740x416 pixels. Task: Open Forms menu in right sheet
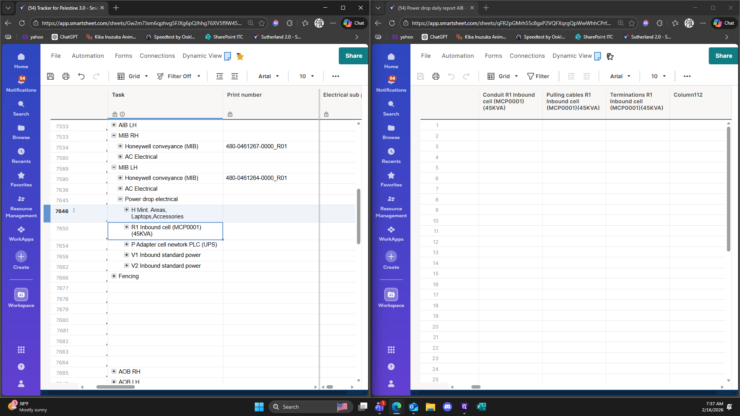(x=493, y=56)
